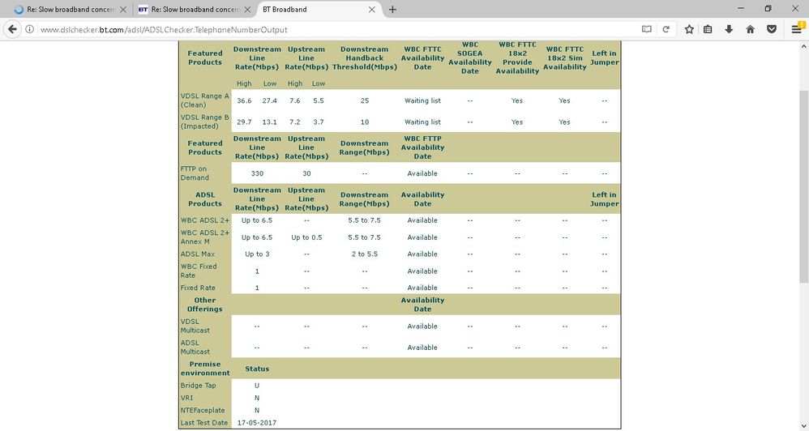This screenshot has height=431, width=809.
Task: Click the NTEFaceplate row label
Action: pyautogui.click(x=203, y=411)
